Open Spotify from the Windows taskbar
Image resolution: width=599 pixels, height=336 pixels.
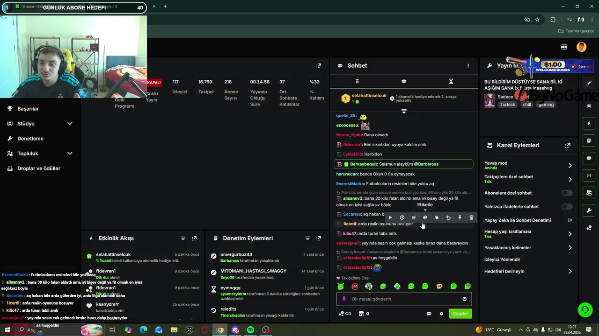pos(250,330)
